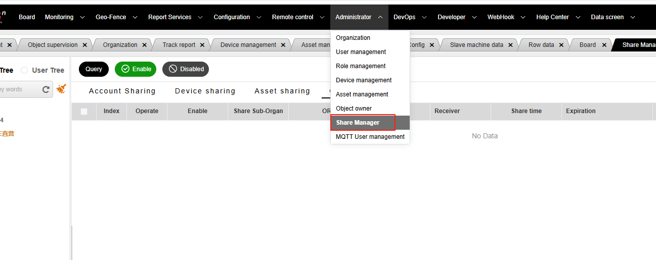Click the black Query button
Image resolution: width=656 pixels, height=260 pixels.
click(x=94, y=69)
